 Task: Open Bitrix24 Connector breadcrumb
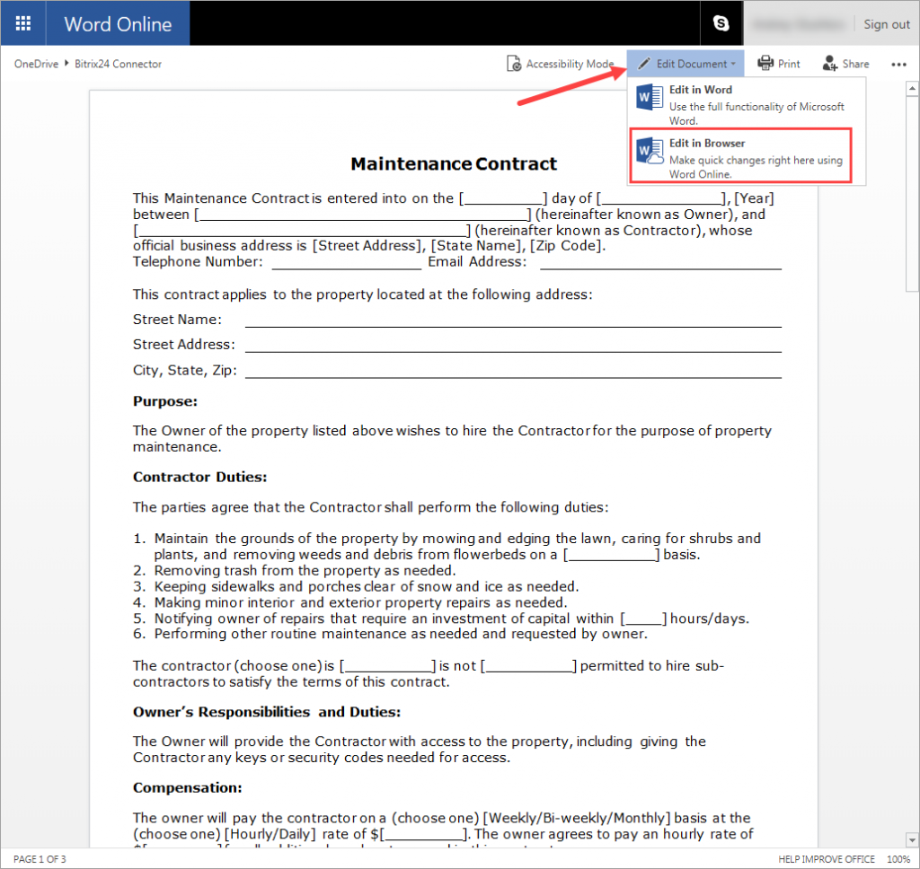click(118, 64)
